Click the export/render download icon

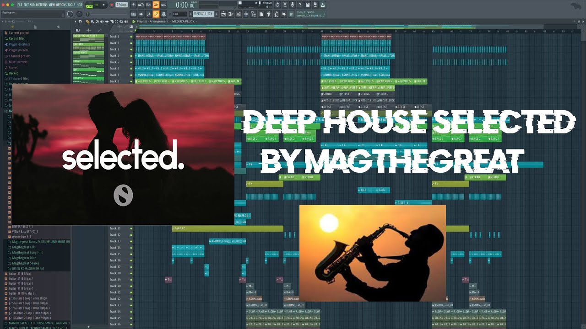point(322,5)
